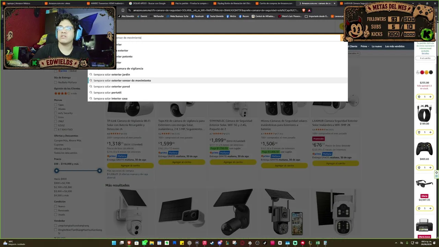Click the trash icon for the $803.65 cart item
Viewport: 439px width, 247px height.
pyautogui.click(x=419, y=167)
